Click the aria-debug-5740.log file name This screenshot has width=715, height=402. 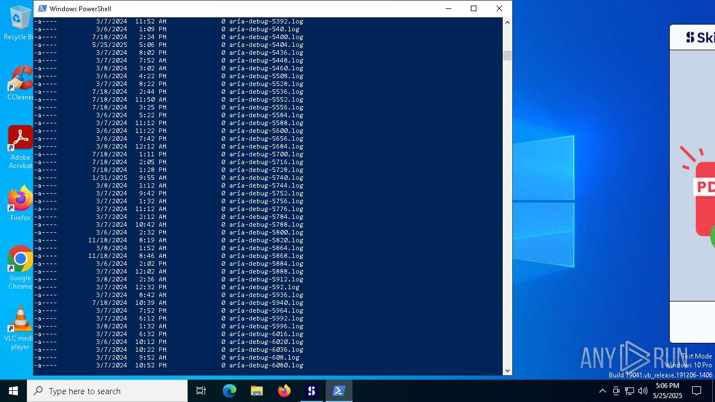(x=266, y=178)
